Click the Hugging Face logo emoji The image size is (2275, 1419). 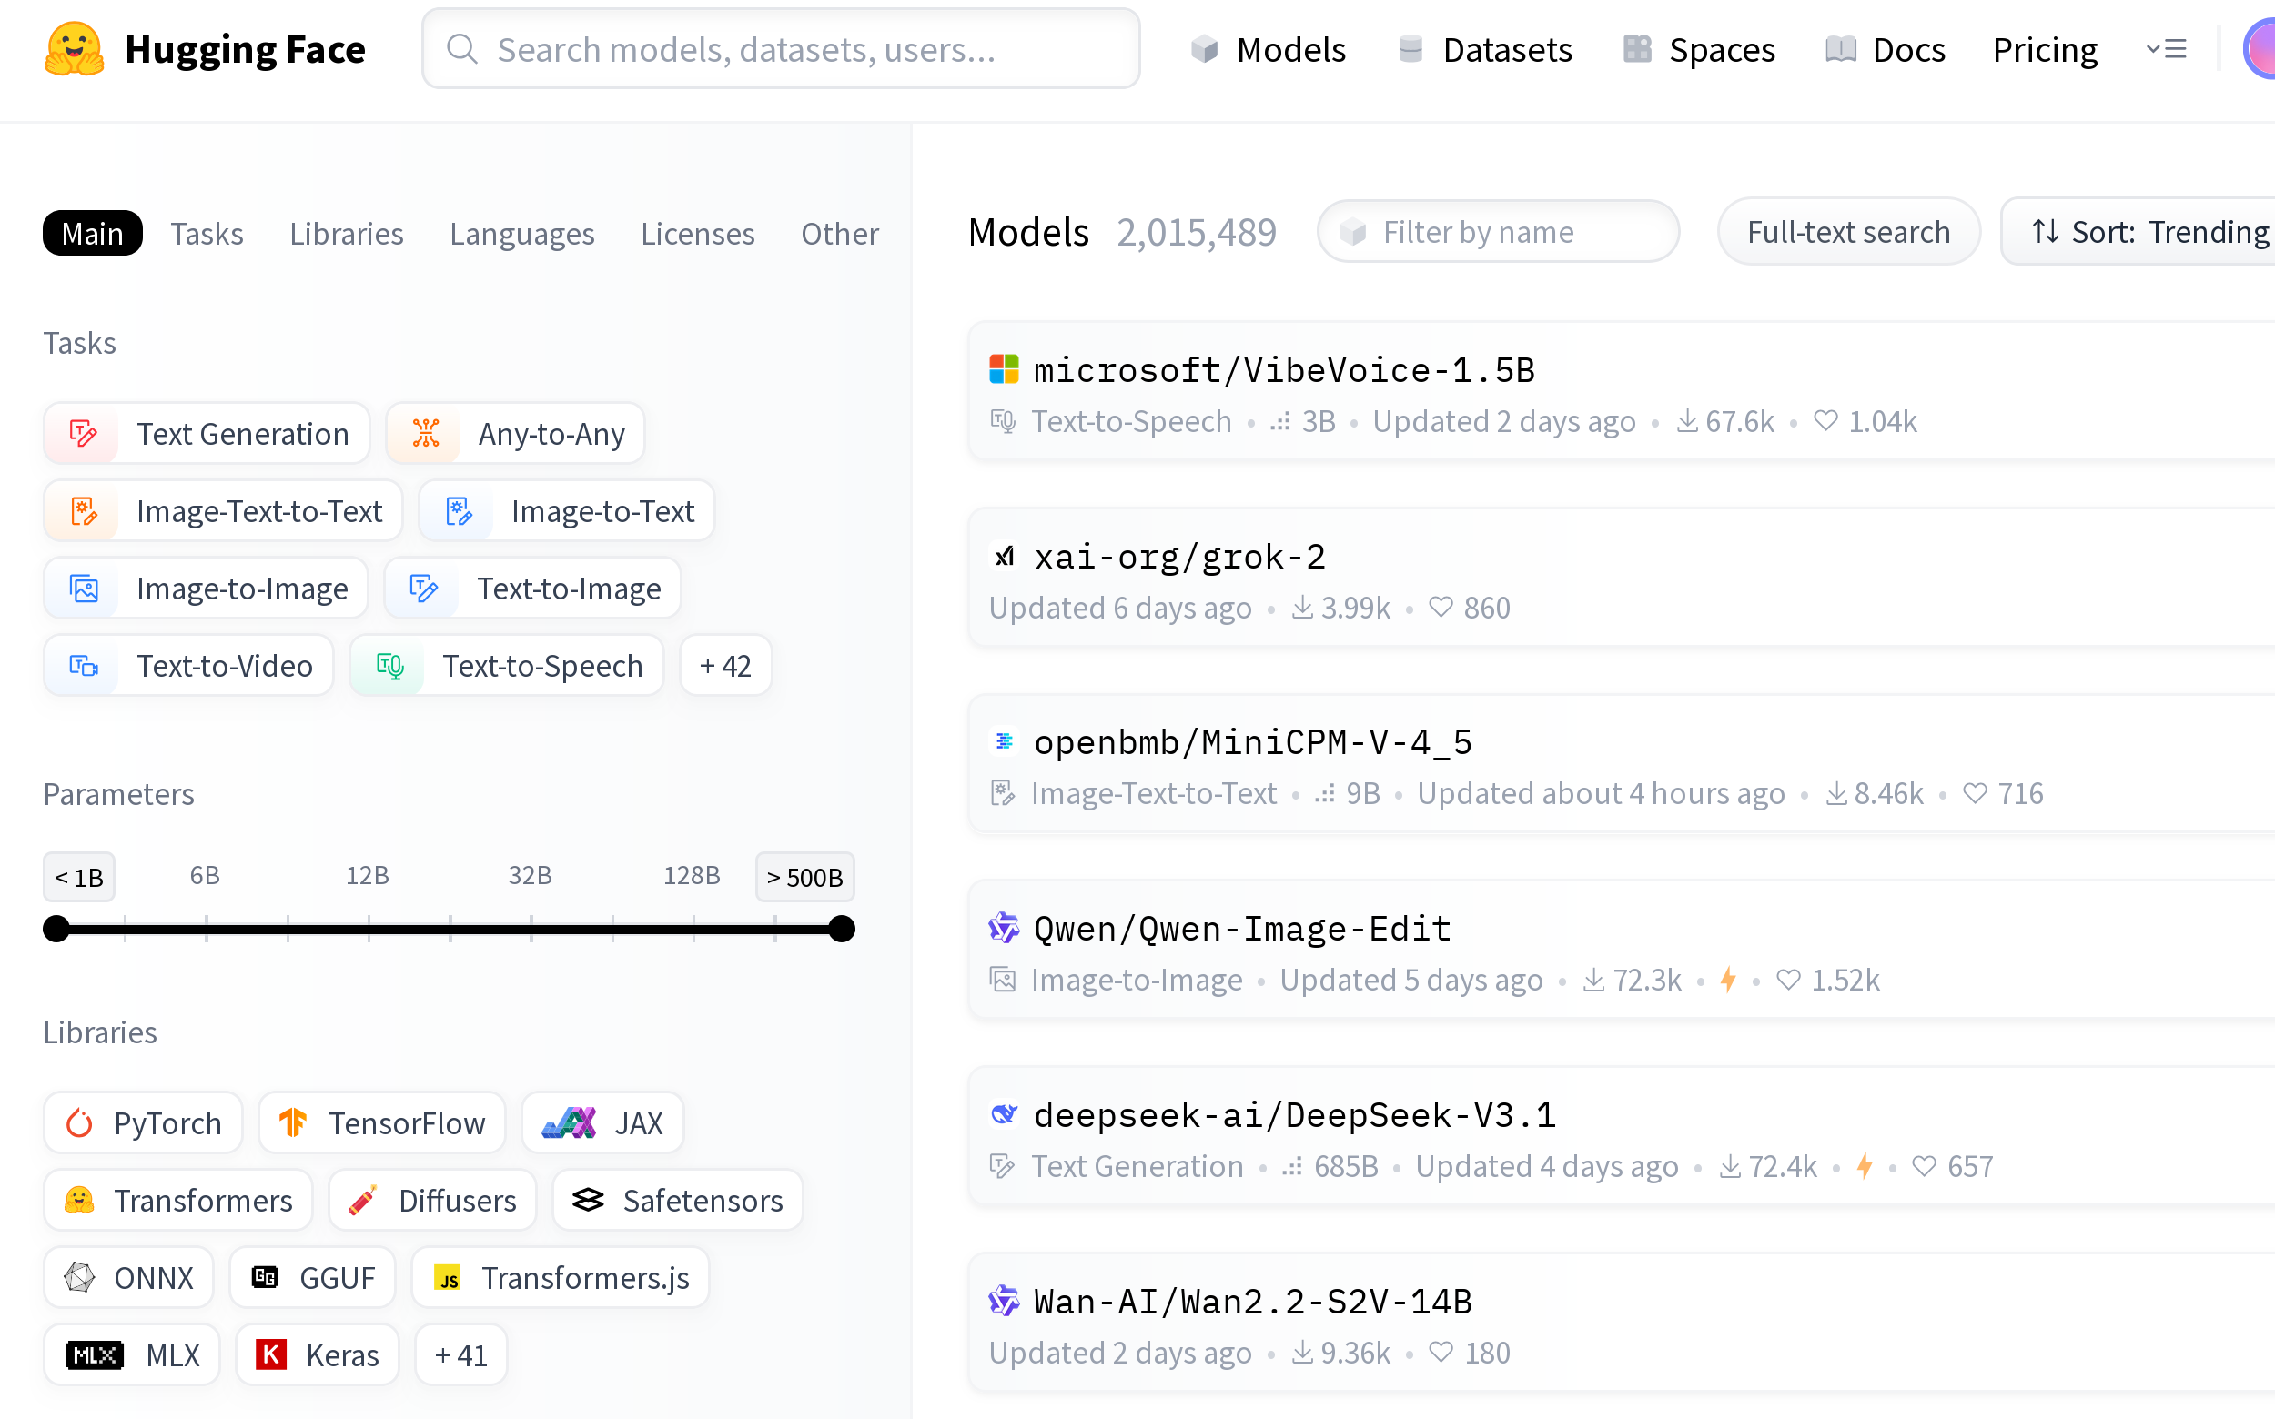75,49
